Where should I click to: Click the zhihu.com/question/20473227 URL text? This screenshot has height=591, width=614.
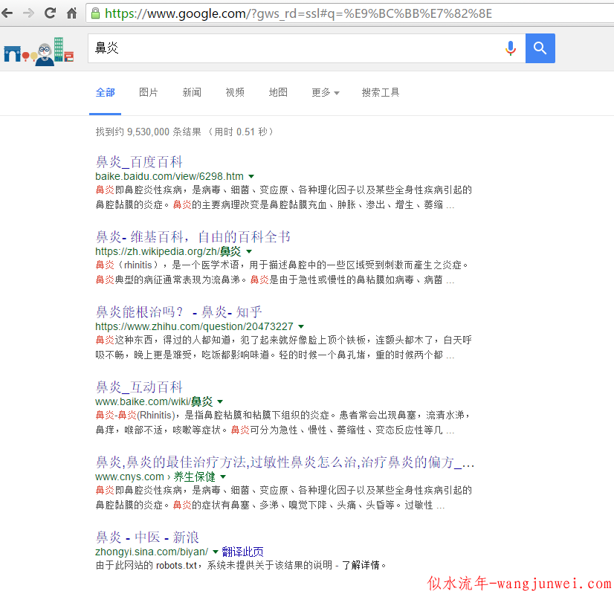pyautogui.click(x=194, y=326)
